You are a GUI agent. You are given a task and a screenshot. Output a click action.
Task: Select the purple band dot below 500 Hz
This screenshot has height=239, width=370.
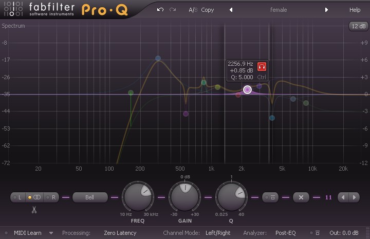[x=186, y=114]
